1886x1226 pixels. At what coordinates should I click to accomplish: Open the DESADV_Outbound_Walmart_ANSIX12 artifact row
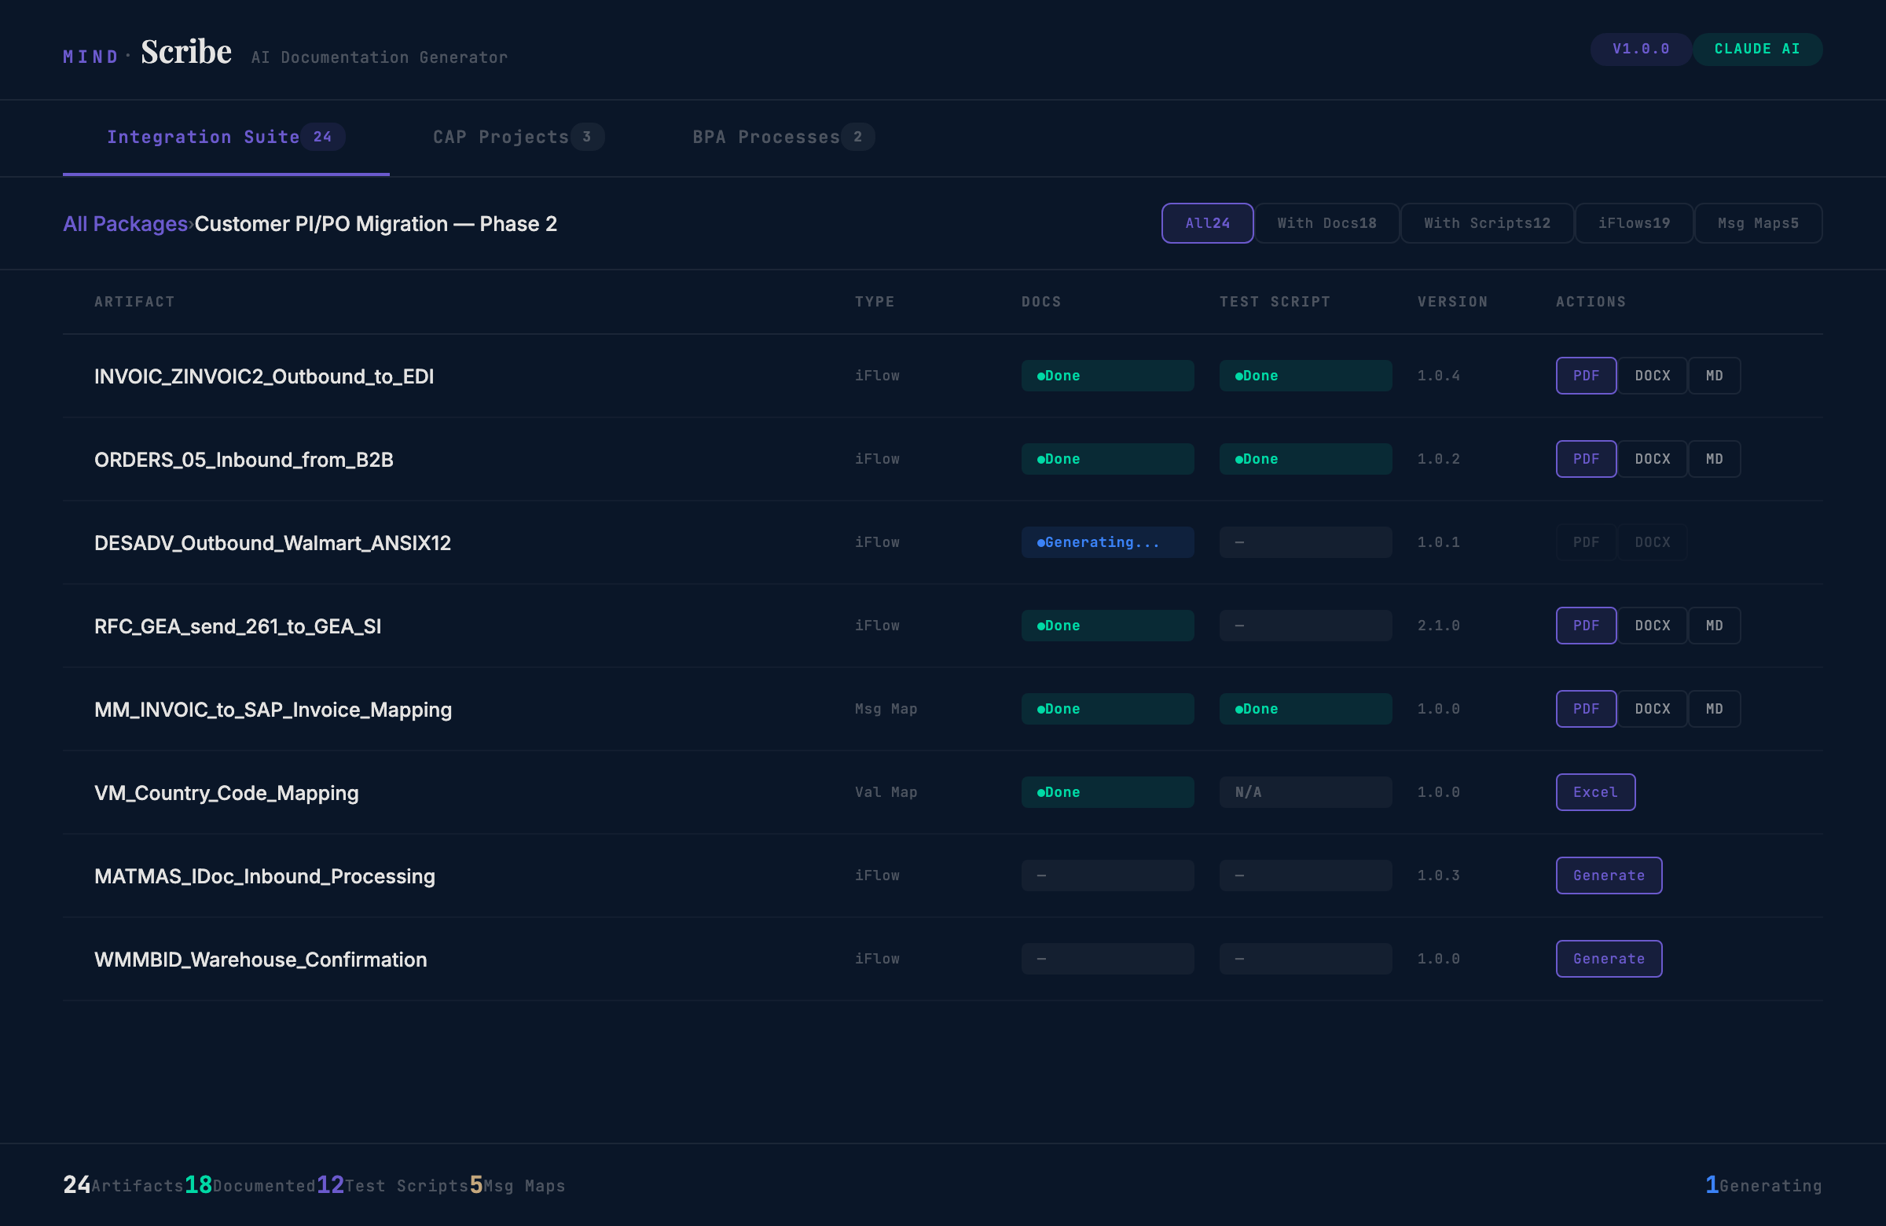click(273, 543)
